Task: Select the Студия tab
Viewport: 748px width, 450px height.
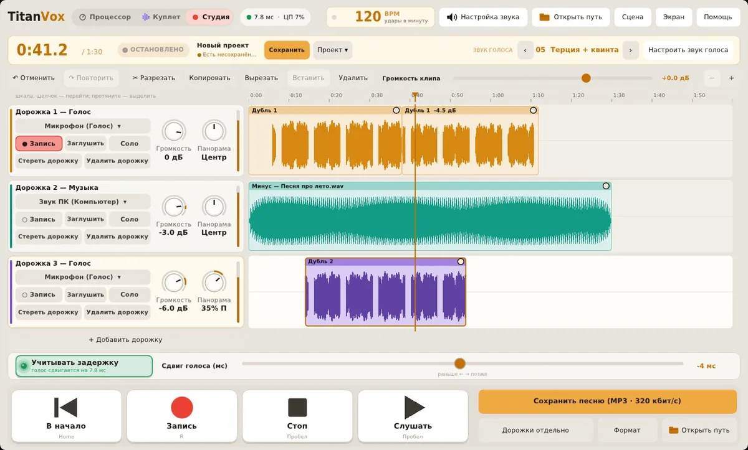Action: [210, 17]
